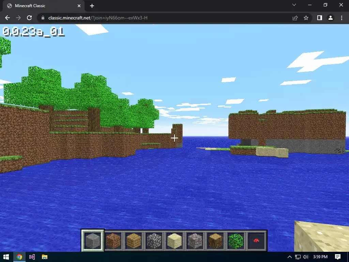Open a new browser tab
349x262 pixels.
(x=92, y=6)
